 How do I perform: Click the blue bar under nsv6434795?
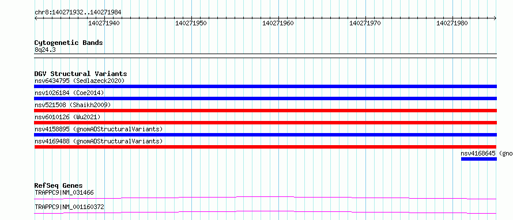265,86
